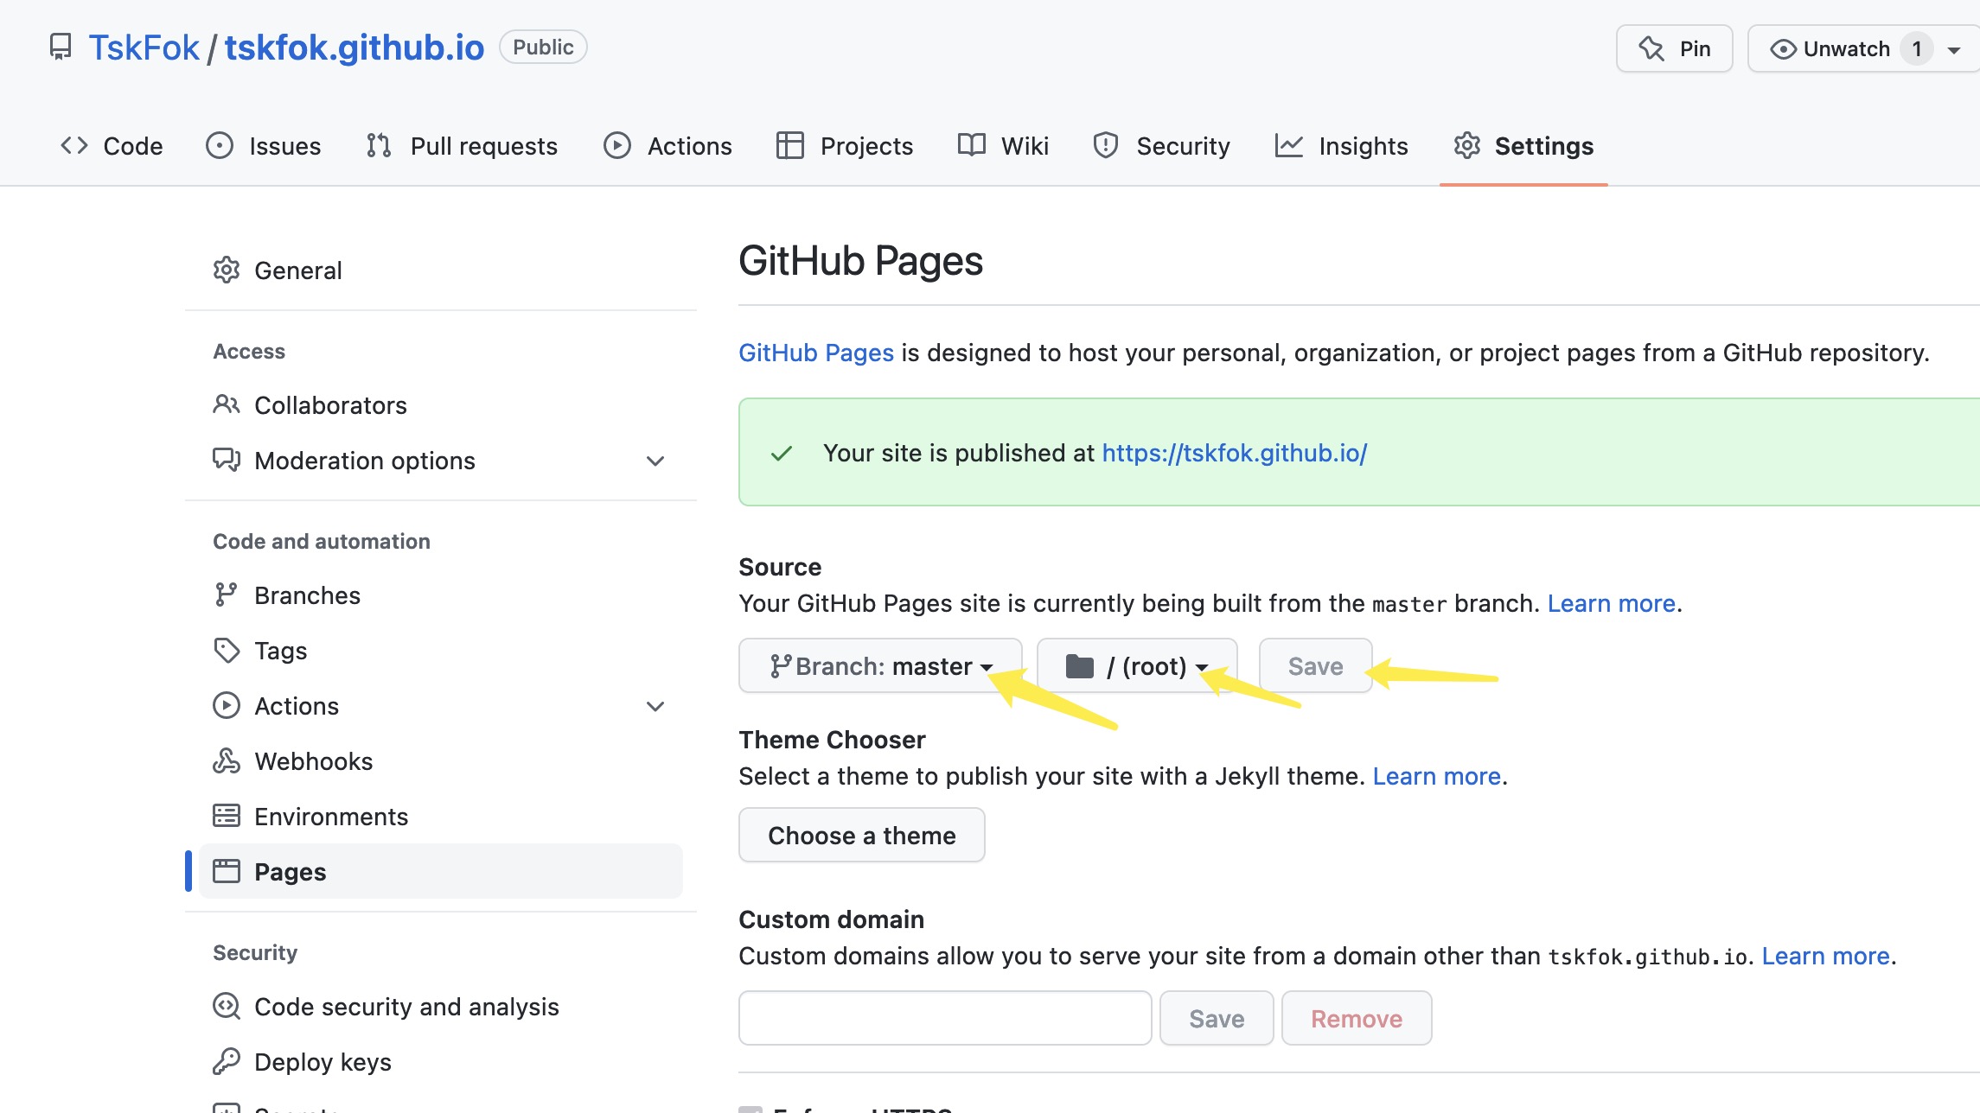The height and width of the screenshot is (1113, 1980).
Task: Click the Choose a theme button
Action: (x=861, y=835)
